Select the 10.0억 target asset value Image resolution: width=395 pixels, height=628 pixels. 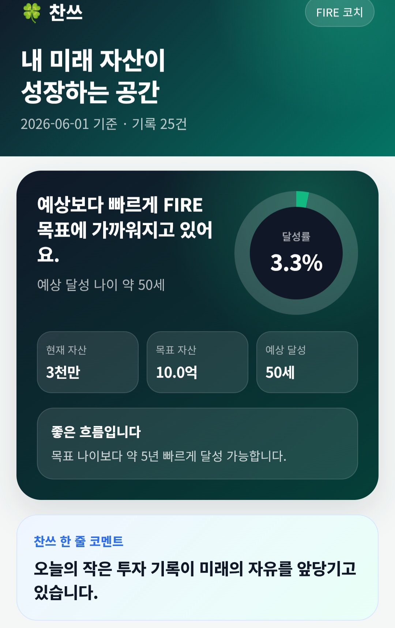[x=177, y=373]
